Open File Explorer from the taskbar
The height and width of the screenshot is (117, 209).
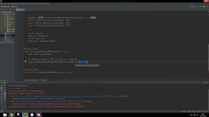tap(5, 115)
